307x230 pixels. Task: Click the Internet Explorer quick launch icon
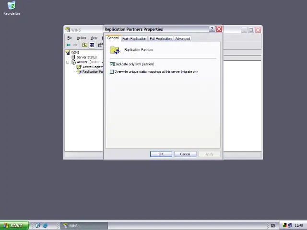point(45,225)
